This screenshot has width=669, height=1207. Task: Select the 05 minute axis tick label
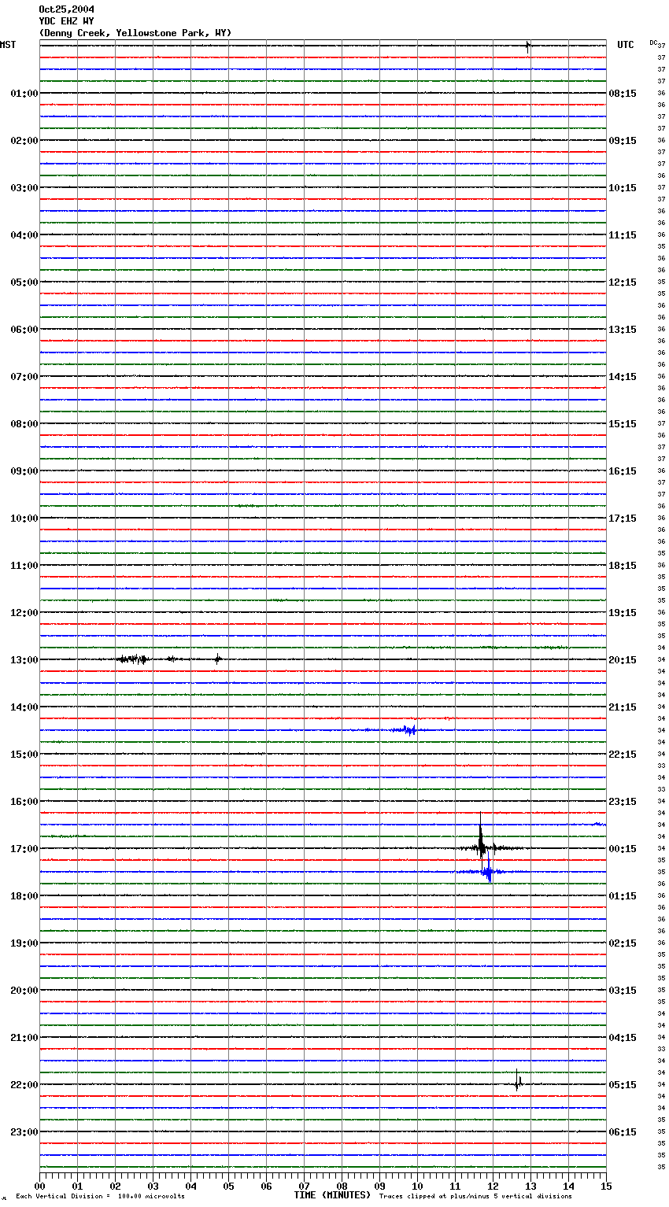[229, 1186]
